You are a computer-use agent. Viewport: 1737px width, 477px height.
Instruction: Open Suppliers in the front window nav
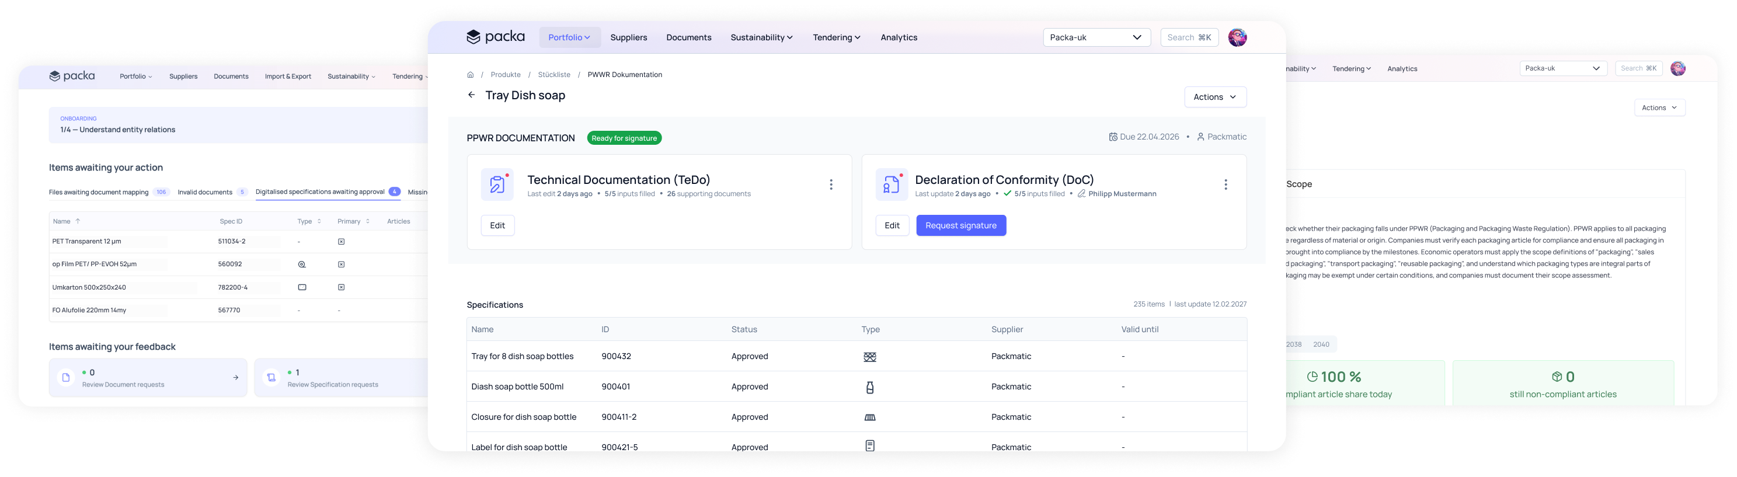coord(628,37)
